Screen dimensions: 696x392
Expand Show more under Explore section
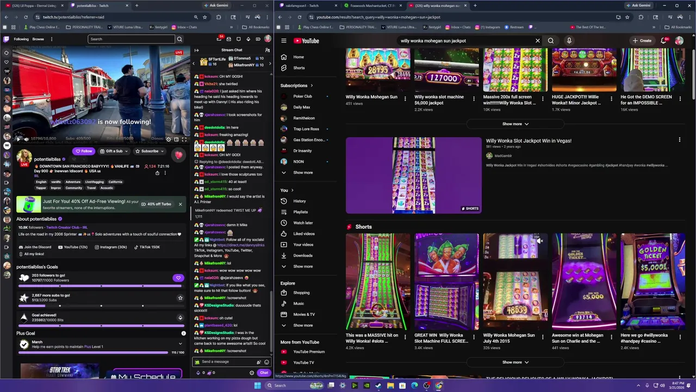point(303,325)
